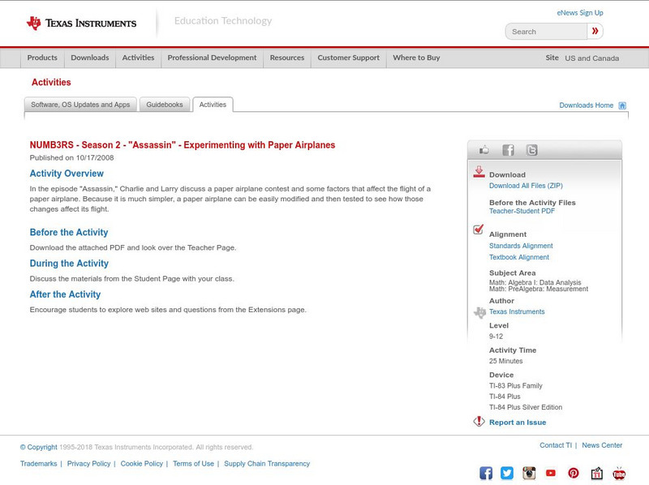Click the Report an Issue warning icon

pos(479,421)
